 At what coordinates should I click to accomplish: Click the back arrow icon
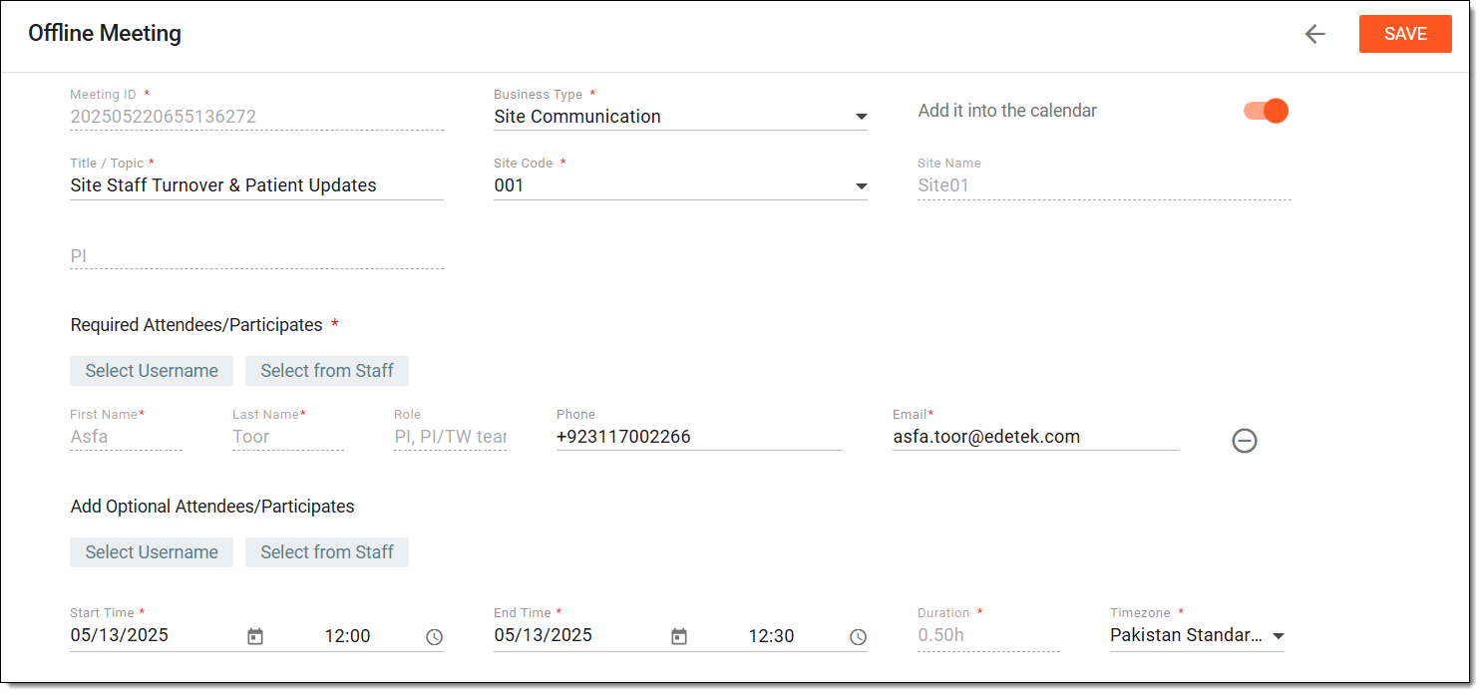tap(1315, 34)
